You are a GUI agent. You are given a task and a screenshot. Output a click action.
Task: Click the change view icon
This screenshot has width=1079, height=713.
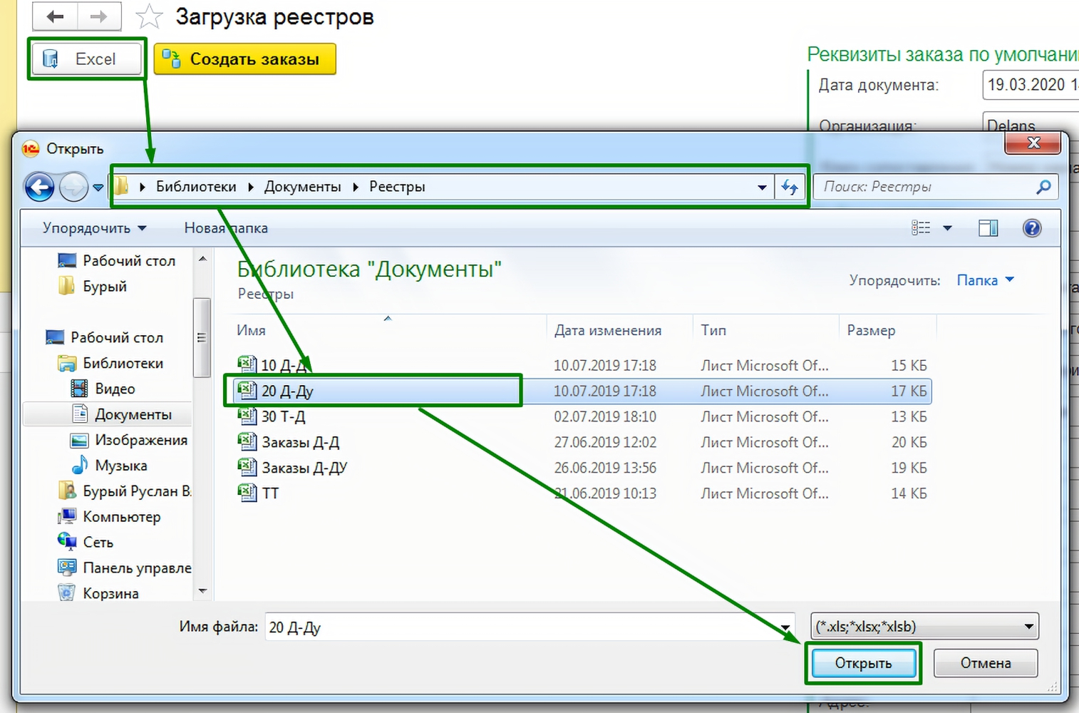click(921, 228)
